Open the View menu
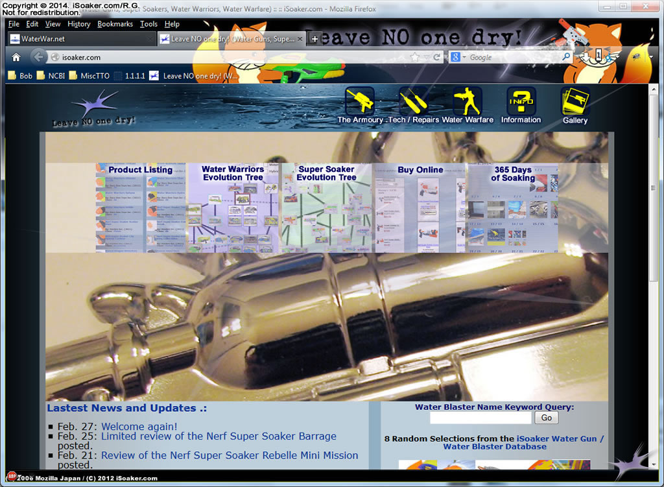Viewport: 664px width, 487px height. tap(53, 24)
